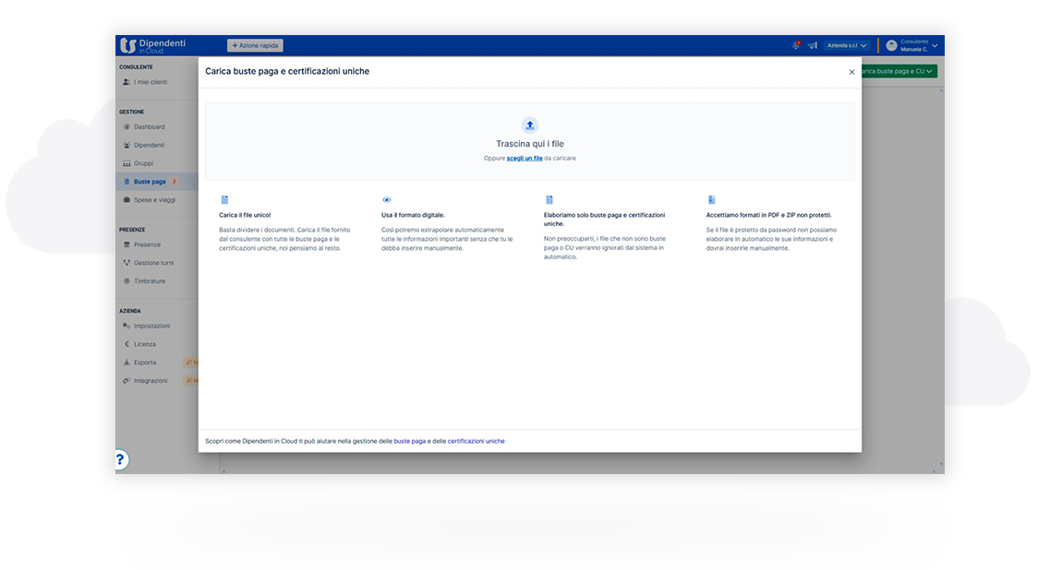Click the Dashboard sidebar icon
Image resolution: width=1038 pixels, height=570 pixels.
coord(127,126)
